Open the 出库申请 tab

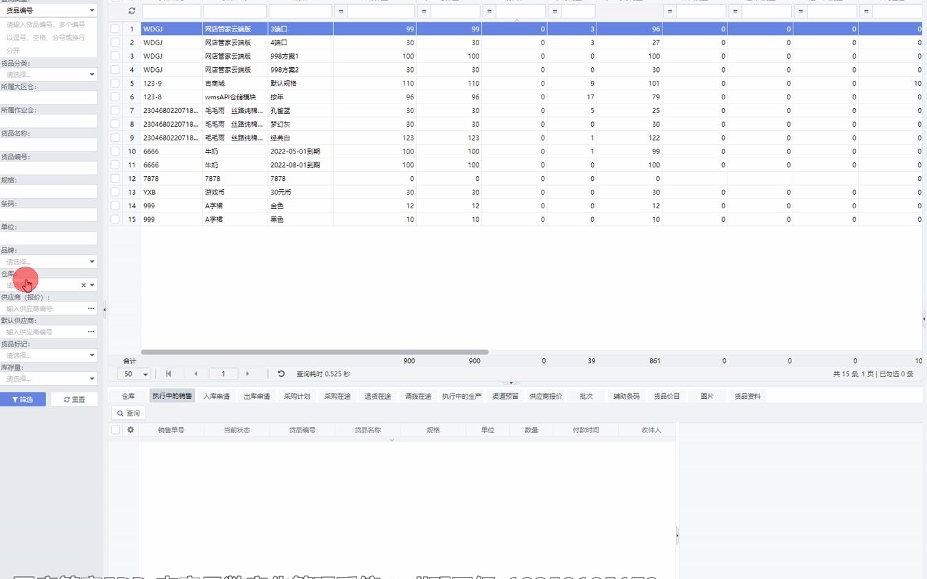[x=256, y=396]
